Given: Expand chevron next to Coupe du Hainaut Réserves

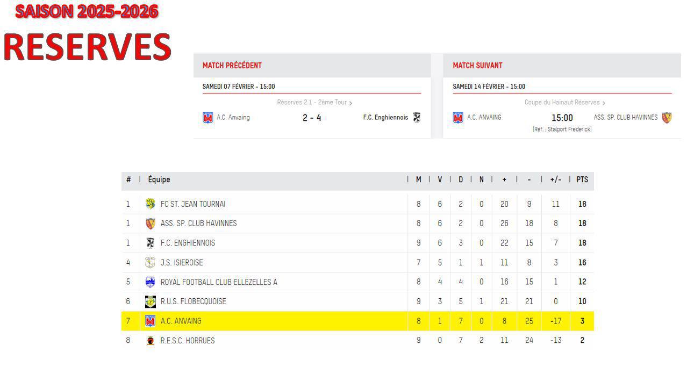Looking at the screenshot, I should point(604,103).
